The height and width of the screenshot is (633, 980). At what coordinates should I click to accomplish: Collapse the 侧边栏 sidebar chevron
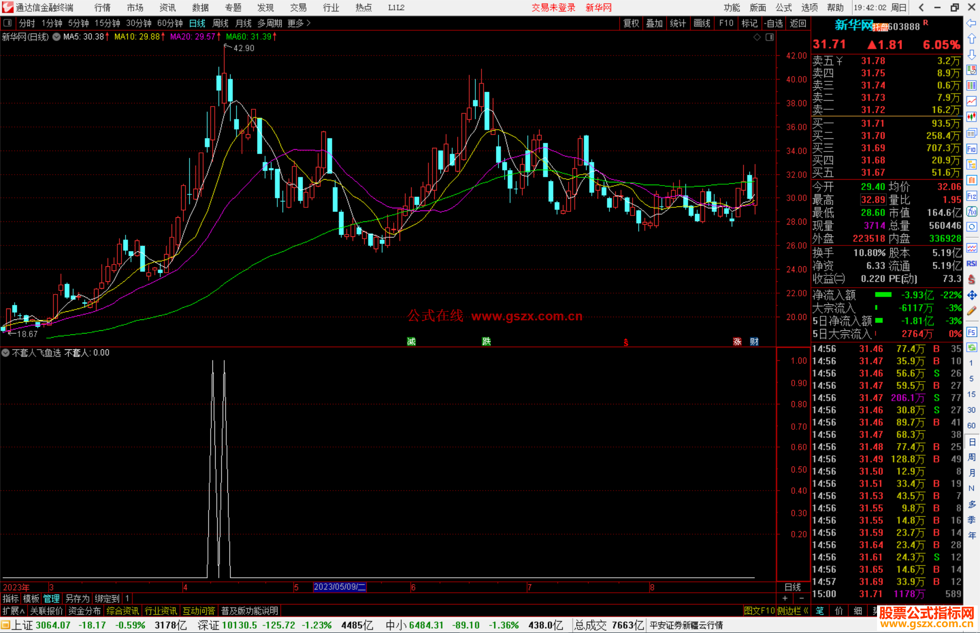click(x=805, y=611)
